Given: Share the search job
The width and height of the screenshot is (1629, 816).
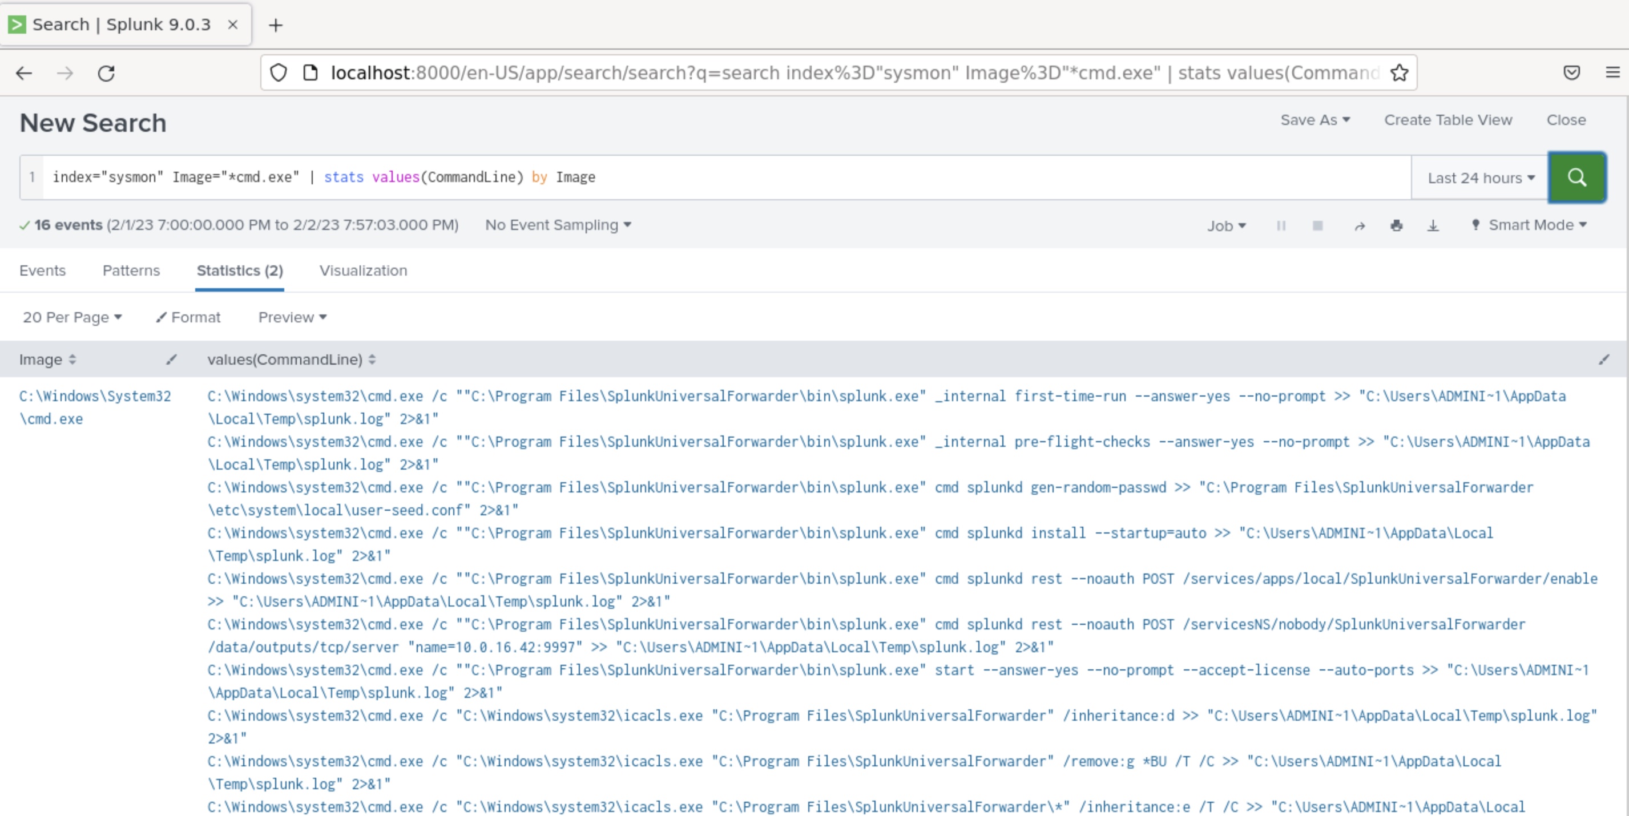Looking at the screenshot, I should (1360, 225).
